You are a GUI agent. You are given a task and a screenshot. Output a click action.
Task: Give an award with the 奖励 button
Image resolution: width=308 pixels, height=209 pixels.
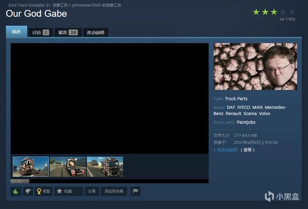pyautogui.click(x=43, y=191)
